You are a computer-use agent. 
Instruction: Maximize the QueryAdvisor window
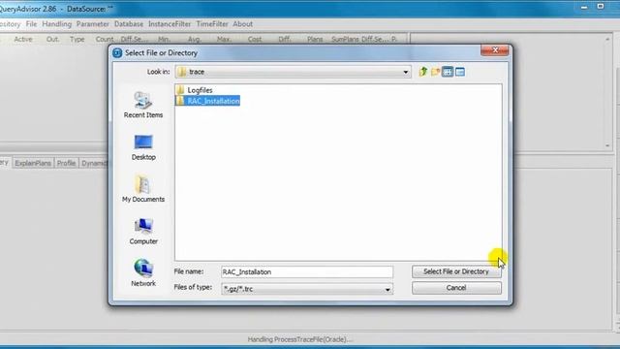pos(601,7)
